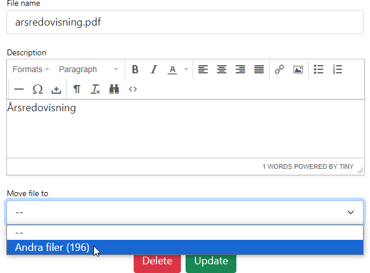Viewport: 370px width, 273px height.
Task: Insert an image into the description
Action: tap(298, 69)
